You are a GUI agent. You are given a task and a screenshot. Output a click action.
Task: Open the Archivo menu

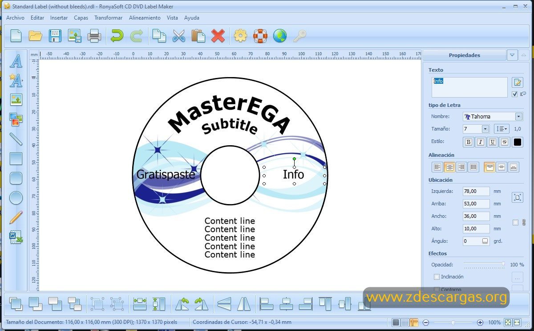coord(15,18)
